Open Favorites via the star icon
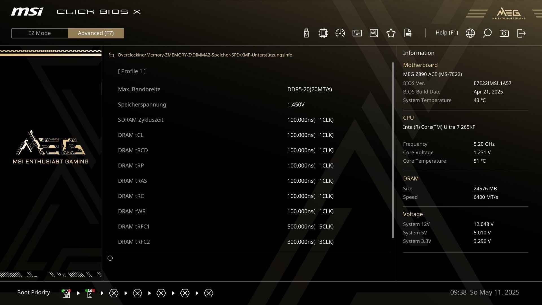The width and height of the screenshot is (542, 305). click(x=391, y=33)
